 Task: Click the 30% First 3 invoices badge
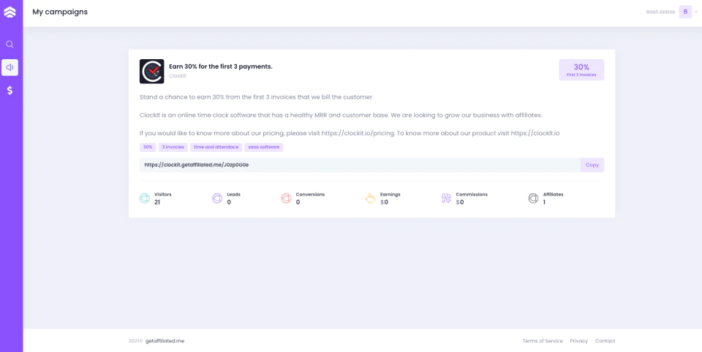pos(581,70)
